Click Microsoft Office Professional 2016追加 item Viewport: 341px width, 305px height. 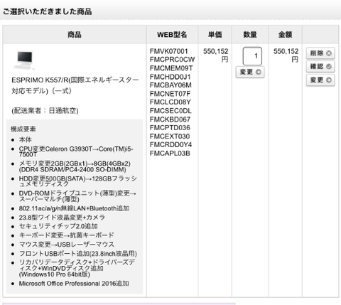pyautogui.click(x=74, y=284)
